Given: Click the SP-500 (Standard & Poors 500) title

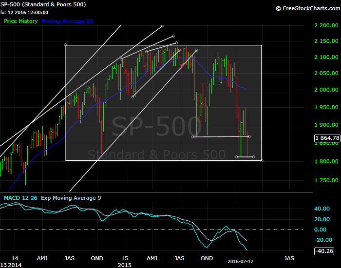Looking at the screenshot, I should 43,4.
